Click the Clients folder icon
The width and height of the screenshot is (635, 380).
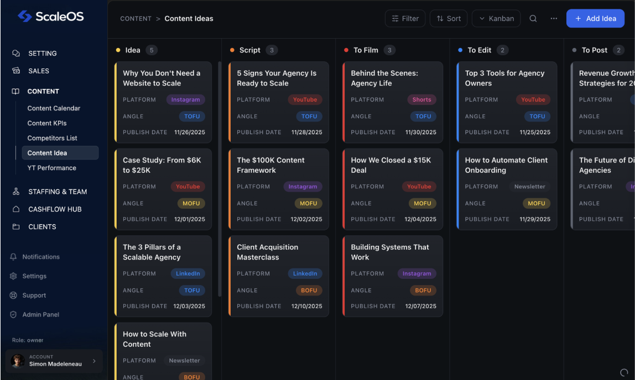(x=16, y=227)
